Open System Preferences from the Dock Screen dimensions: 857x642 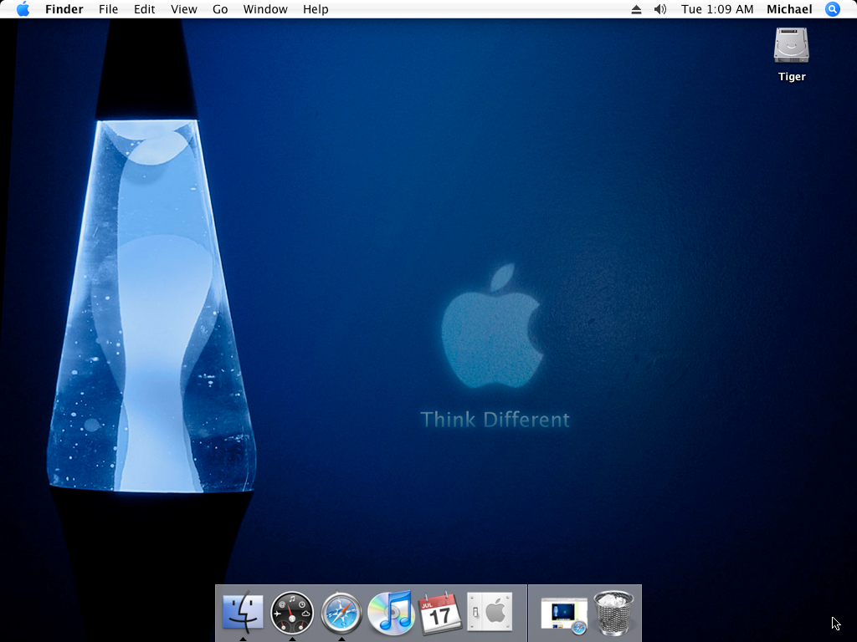[x=490, y=613]
